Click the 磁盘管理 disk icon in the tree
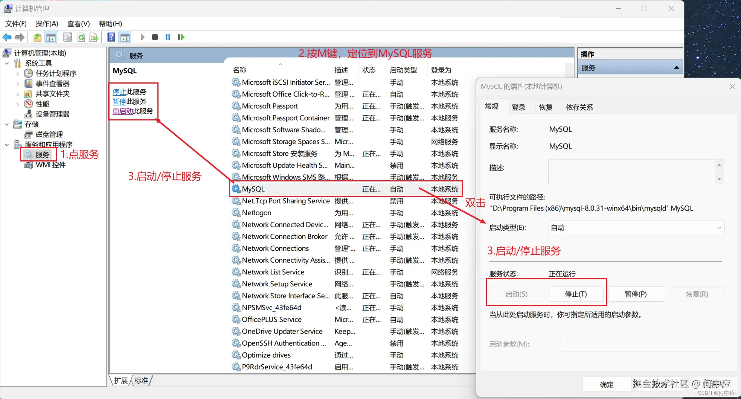The image size is (741, 399). point(29,134)
